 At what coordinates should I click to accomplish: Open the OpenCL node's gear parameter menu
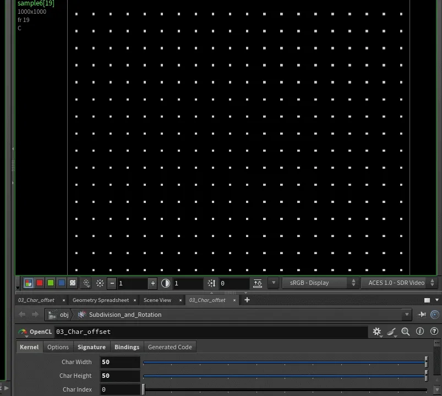coord(376,332)
